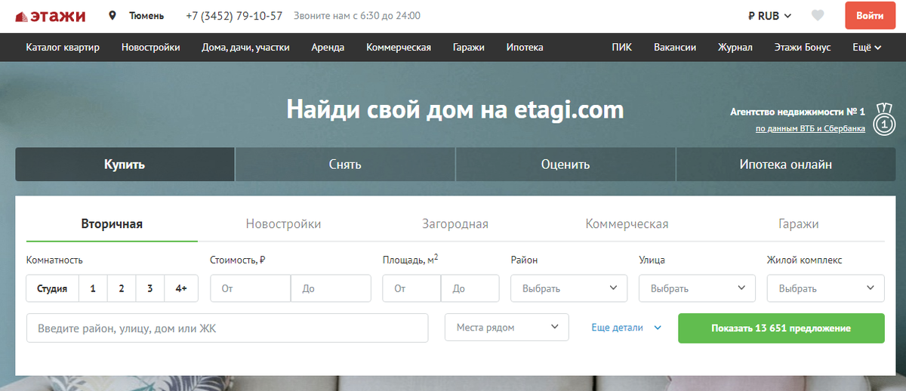Focus the Площадь До field
Screen dimensions: 906x391
coord(470,288)
